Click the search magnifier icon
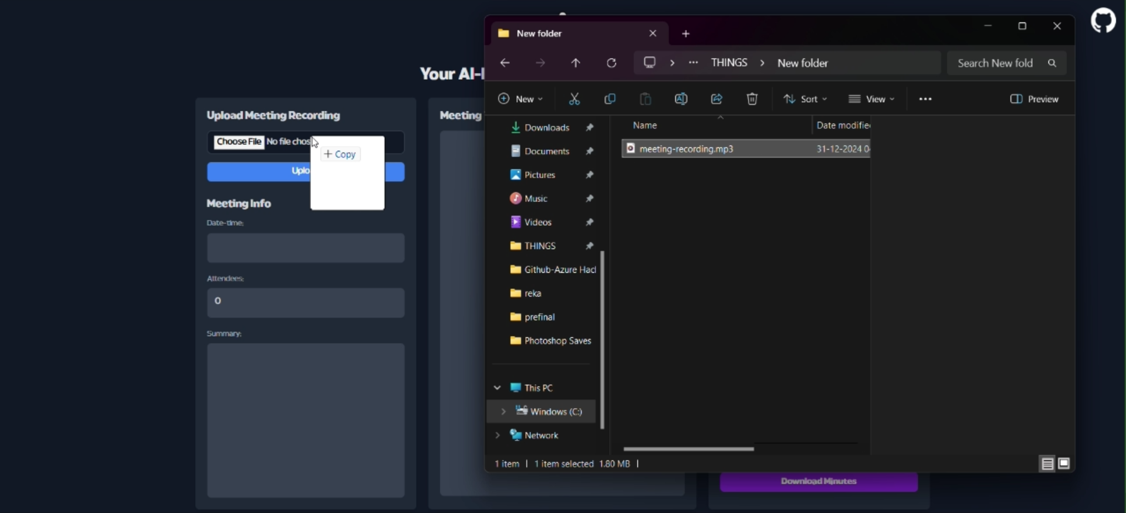The height and width of the screenshot is (513, 1126). click(1053, 63)
